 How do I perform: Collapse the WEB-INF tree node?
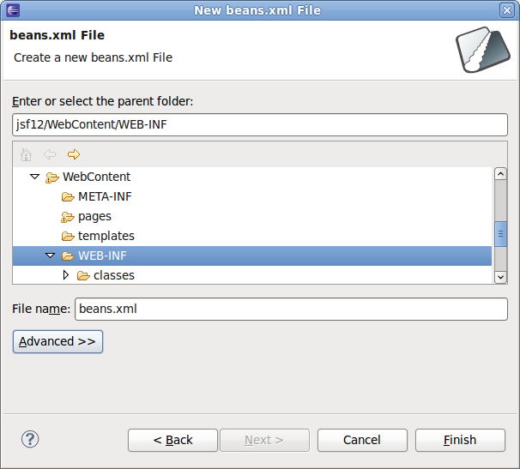[x=50, y=256]
